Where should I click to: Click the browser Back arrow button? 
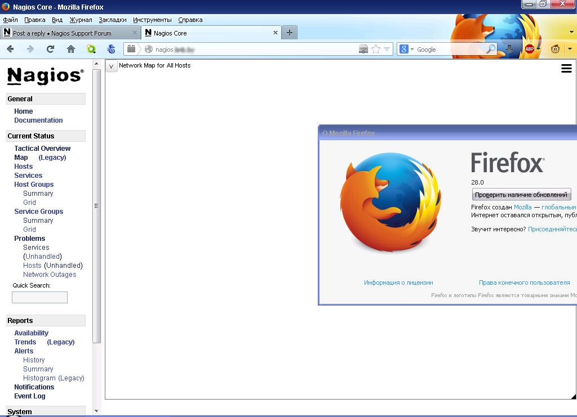[x=10, y=50]
